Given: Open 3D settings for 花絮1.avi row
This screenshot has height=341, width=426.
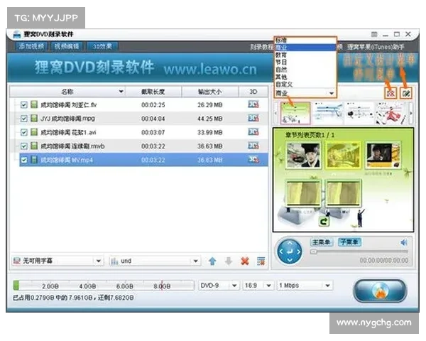Looking at the screenshot, I should coord(253,132).
